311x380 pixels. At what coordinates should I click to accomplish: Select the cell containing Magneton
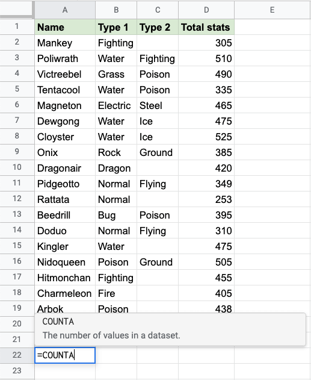tap(65, 105)
